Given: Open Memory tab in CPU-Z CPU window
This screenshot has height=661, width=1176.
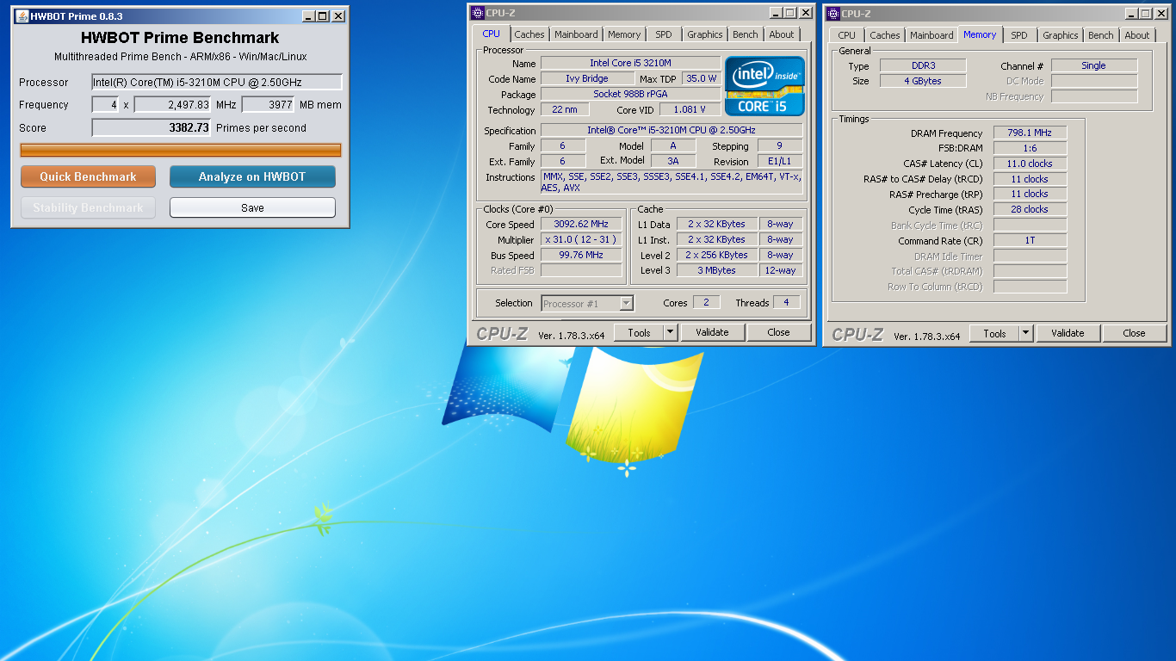Looking at the screenshot, I should pyautogui.click(x=624, y=34).
